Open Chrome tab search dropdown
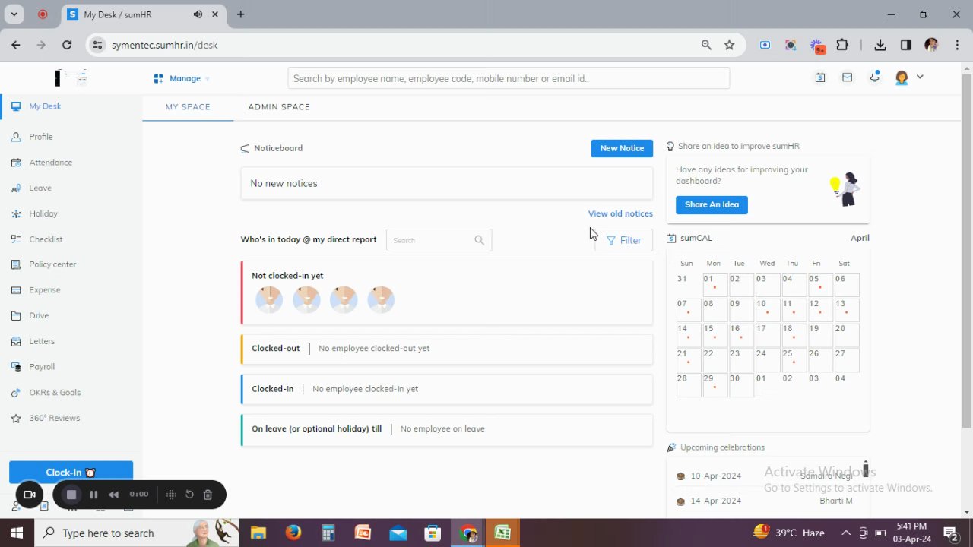The image size is (973, 547). coord(14,14)
